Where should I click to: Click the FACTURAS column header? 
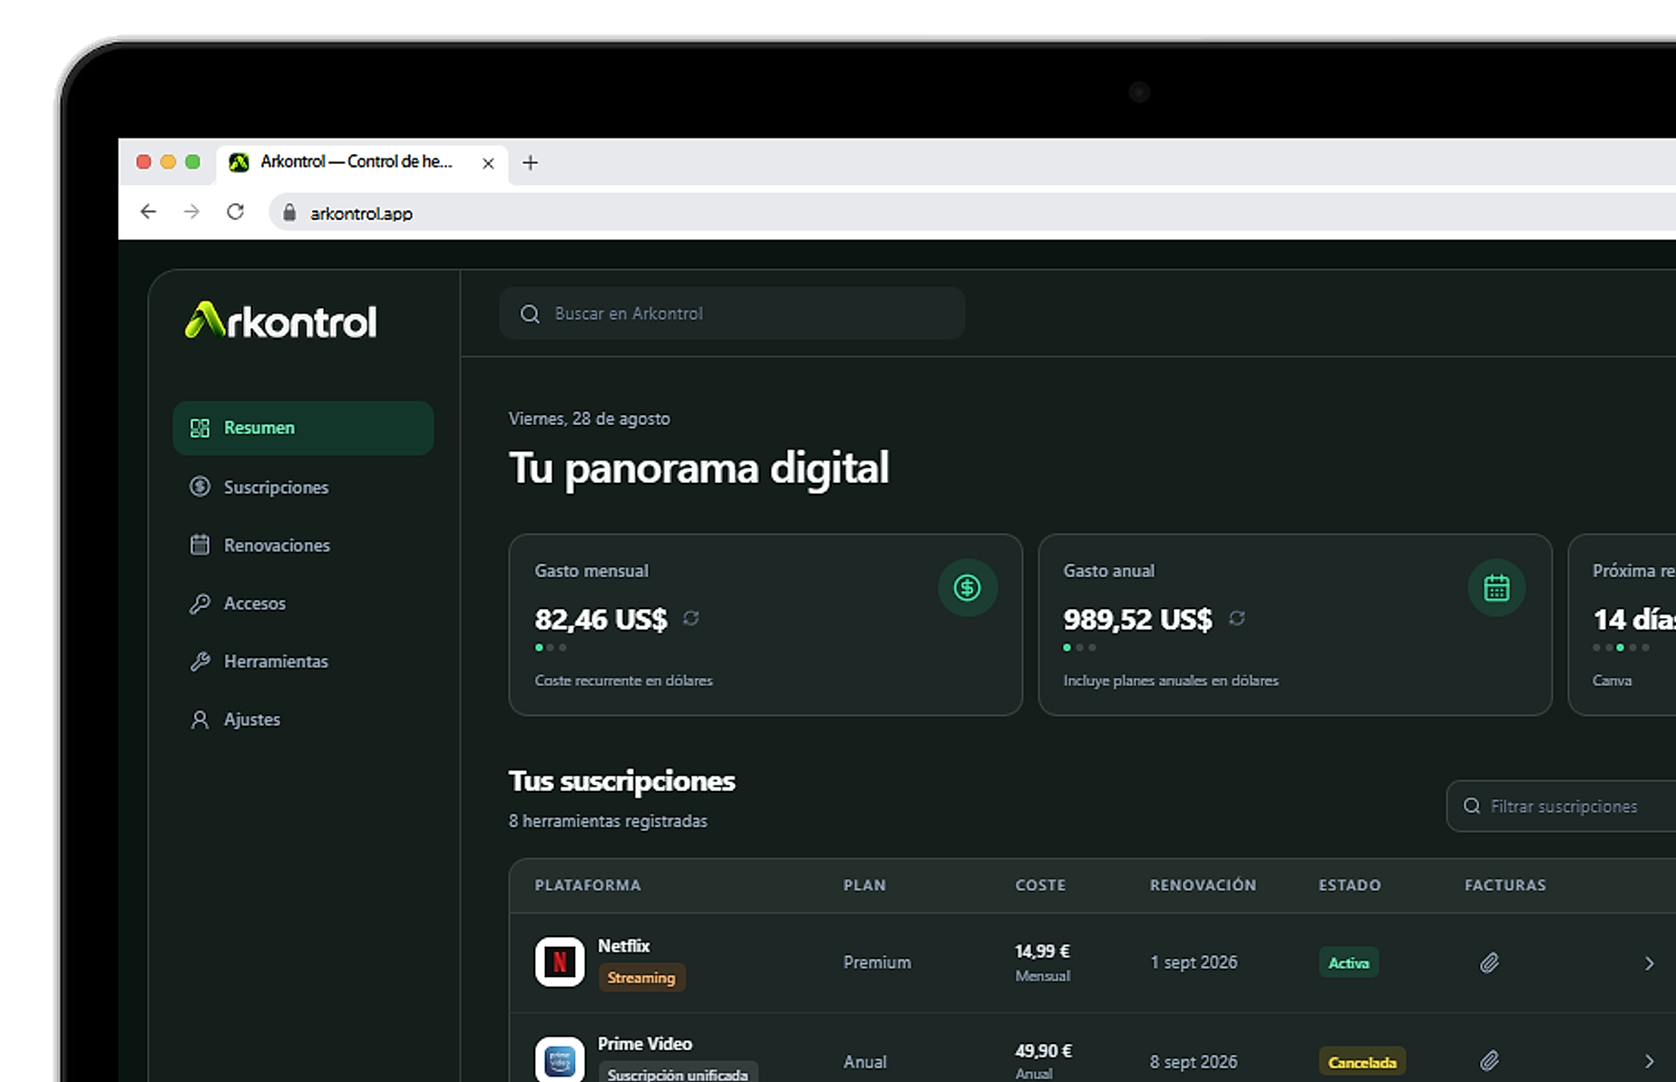pos(1505,885)
